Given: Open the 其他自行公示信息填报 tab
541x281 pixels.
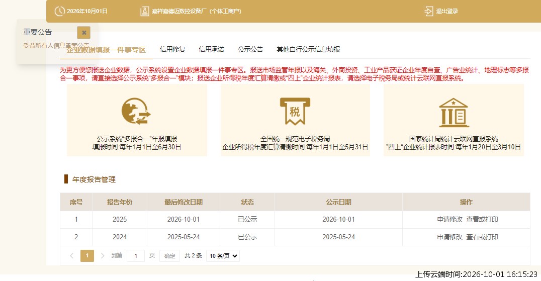Looking at the screenshot, I should pyautogui.click(x=308, y=49).
